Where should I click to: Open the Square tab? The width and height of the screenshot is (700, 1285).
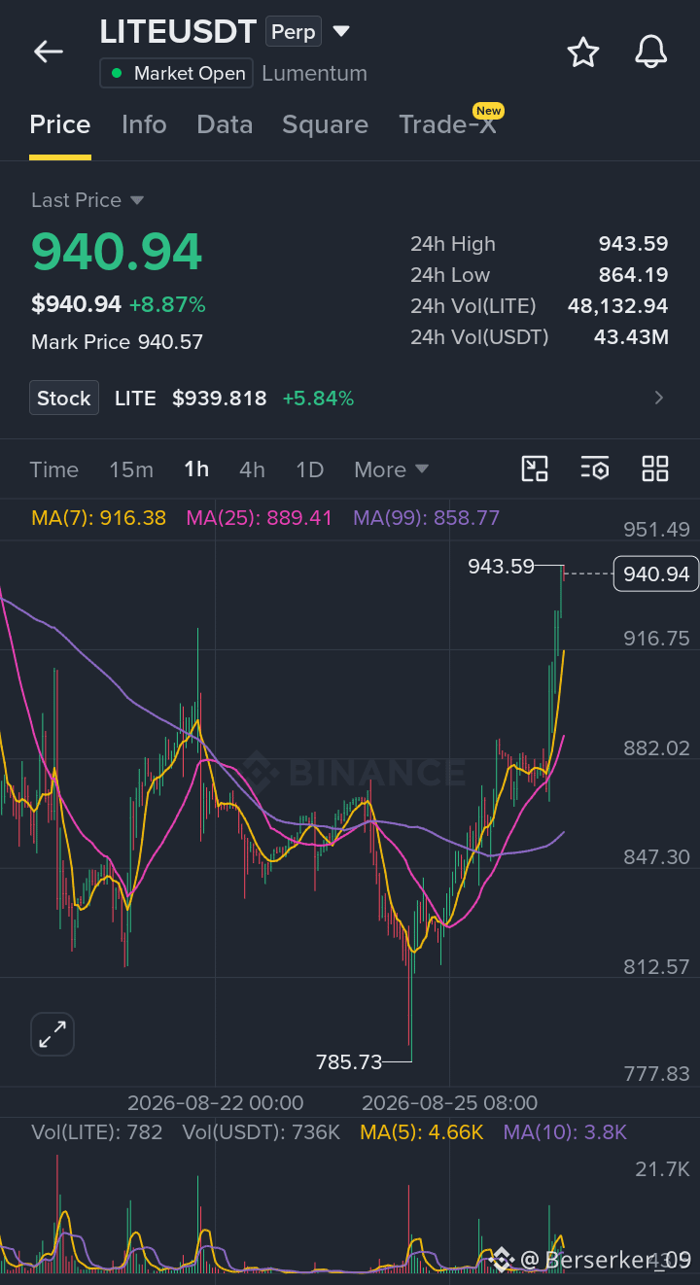point(325,124)
